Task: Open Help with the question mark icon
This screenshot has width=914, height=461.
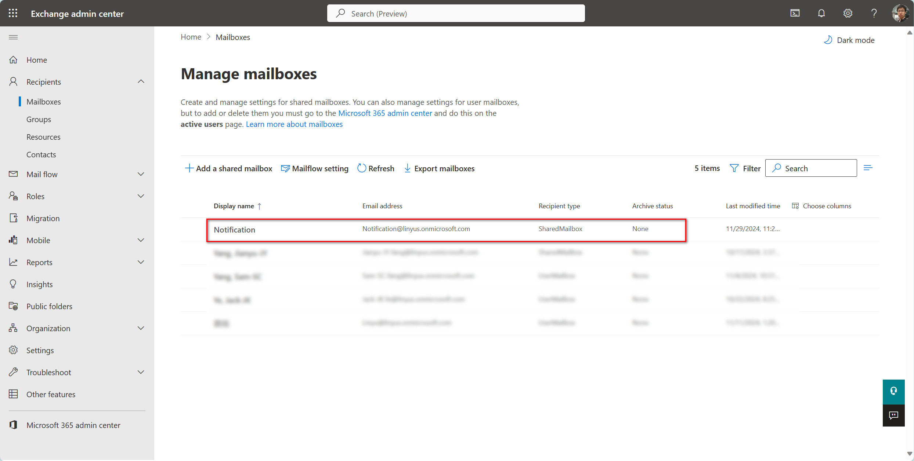Action: tap(874, 13)
